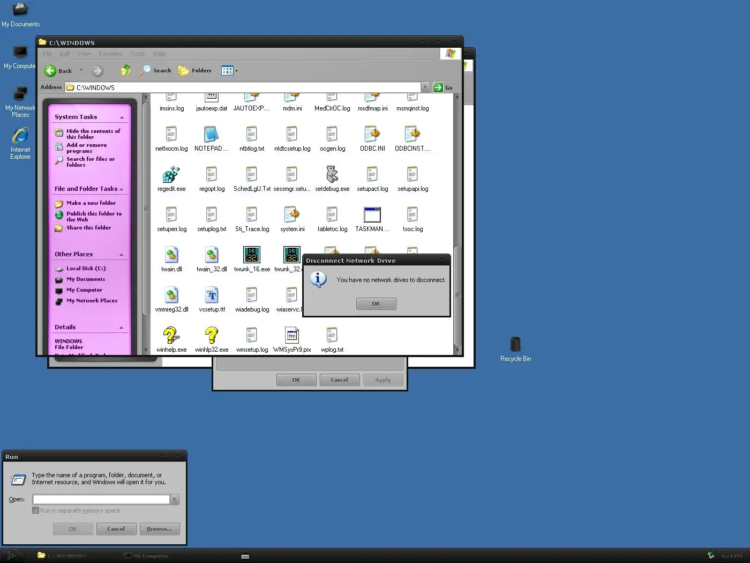Click Make a new folder link
This screenshot has width=750, height=563.
(91, 203)
